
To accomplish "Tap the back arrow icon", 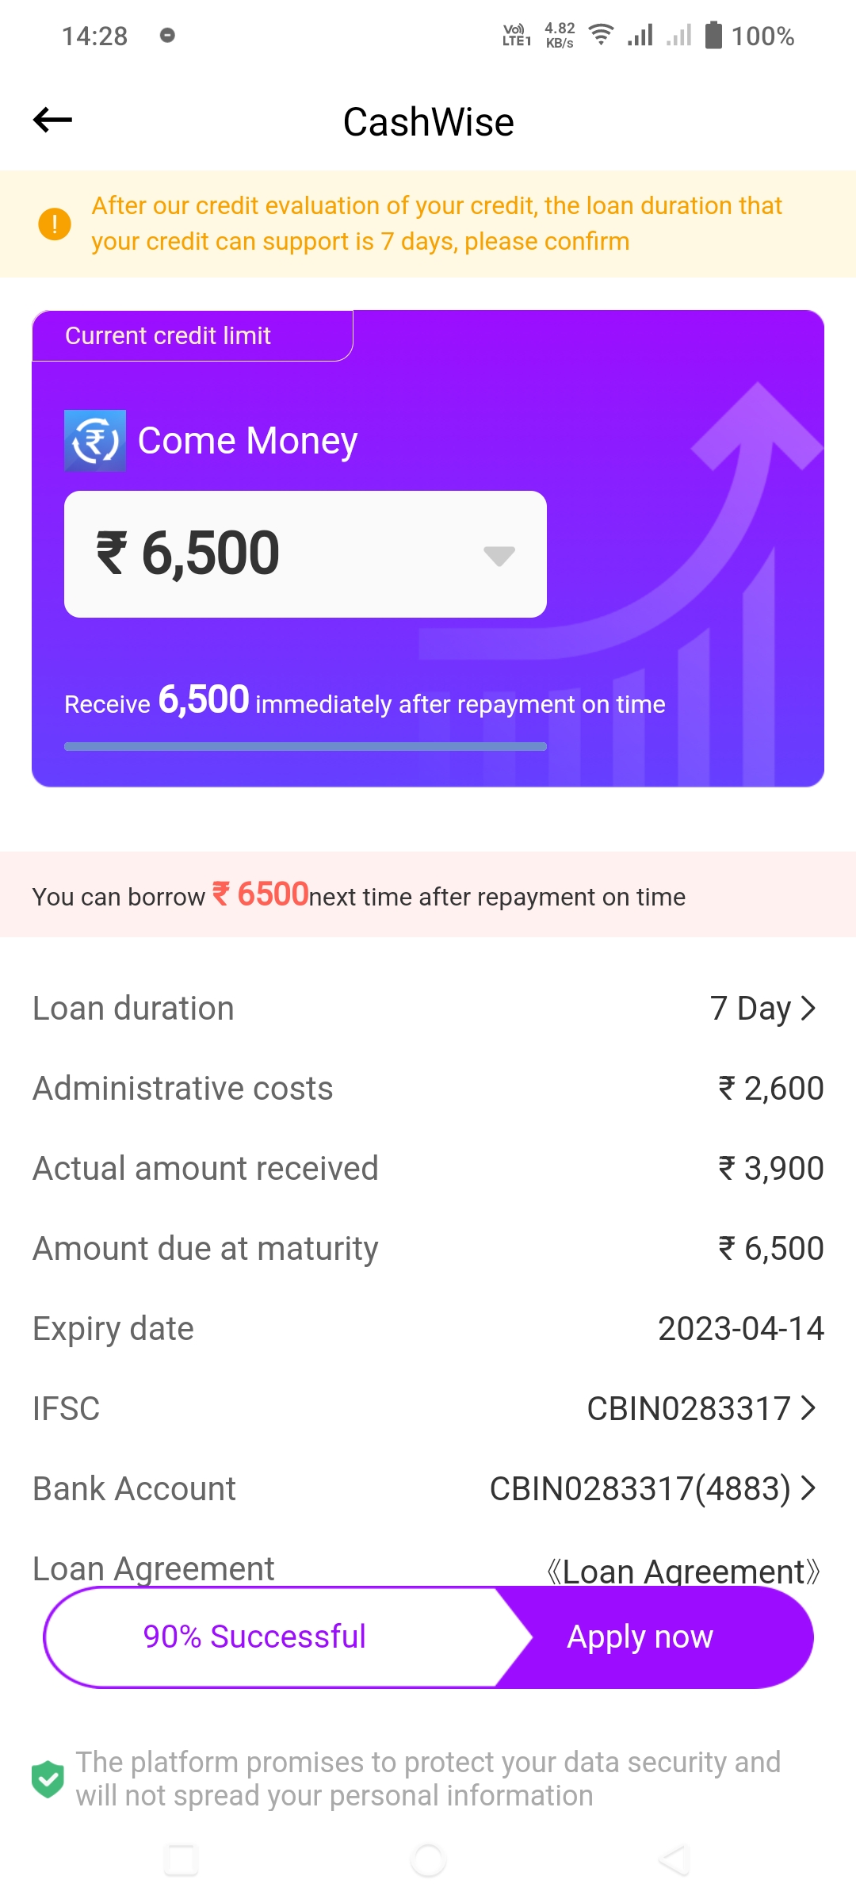I will [x=52, y=121].
